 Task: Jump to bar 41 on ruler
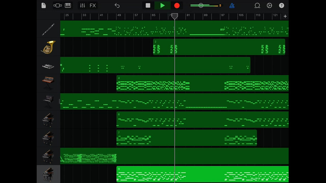click(x=101, y=15)
